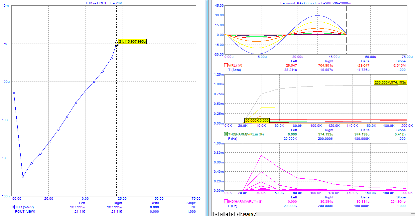Viewport: 415px width, 216px height.
Task: Click the '36.894u' Right value of IHD trace
Action: coord(326,201)
